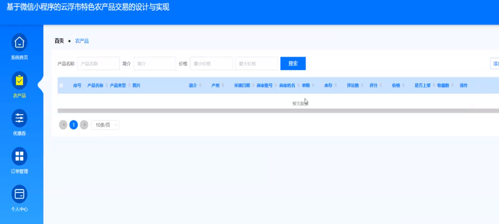499x224 pixels.
Task: Sort table by 收藏数 column arrows
Action: click(452, 85)
